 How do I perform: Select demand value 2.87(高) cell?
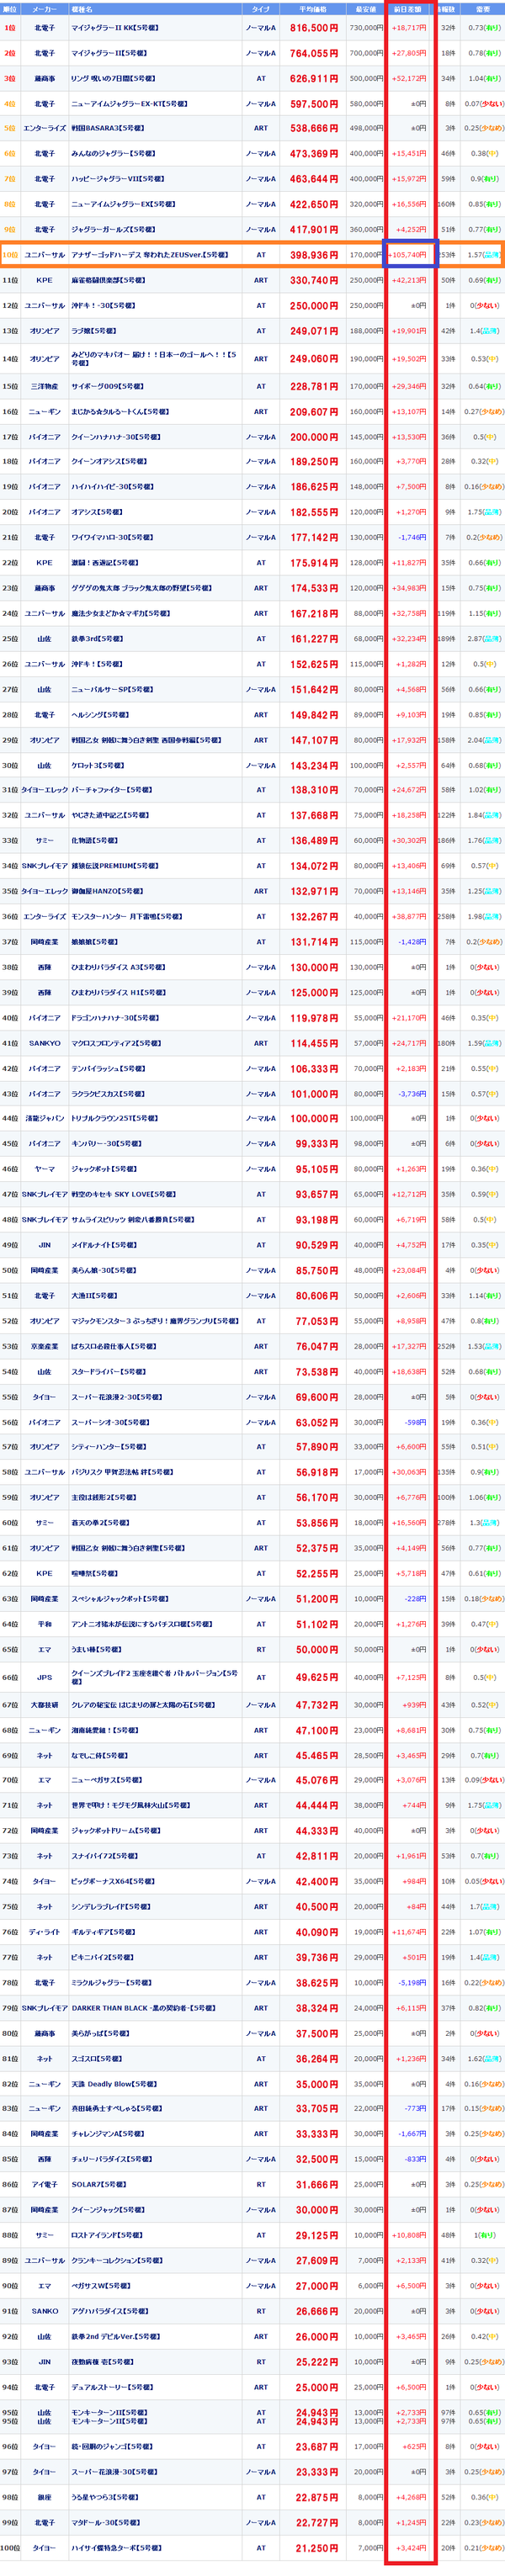tap(482, 638)
